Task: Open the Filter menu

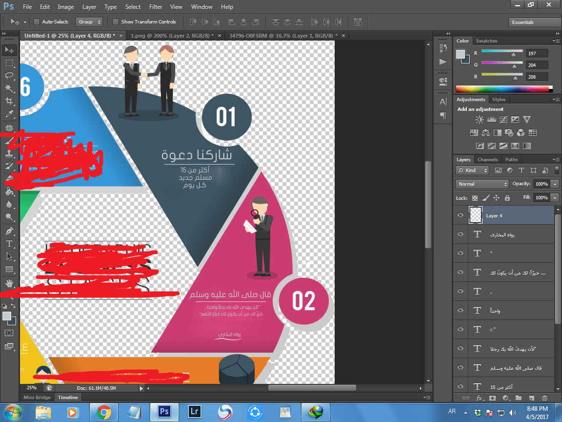Action: point(156,7)
